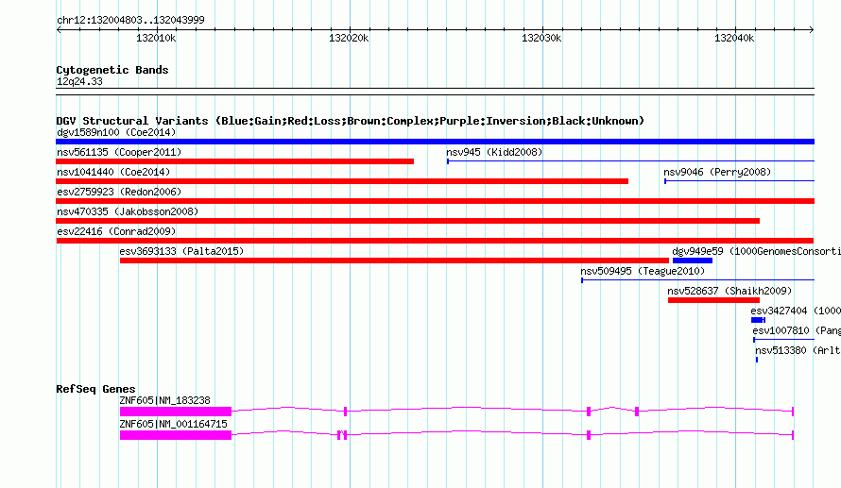Click the chr12:132004803..132043999 coordinate text

[x=130, y=20]
